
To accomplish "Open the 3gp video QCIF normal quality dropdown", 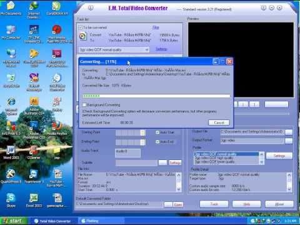I will click(x=114, y=50).
